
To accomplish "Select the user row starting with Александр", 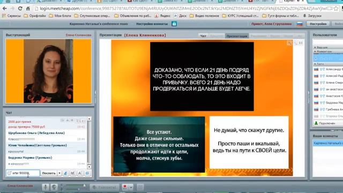I will pos(328,69).
